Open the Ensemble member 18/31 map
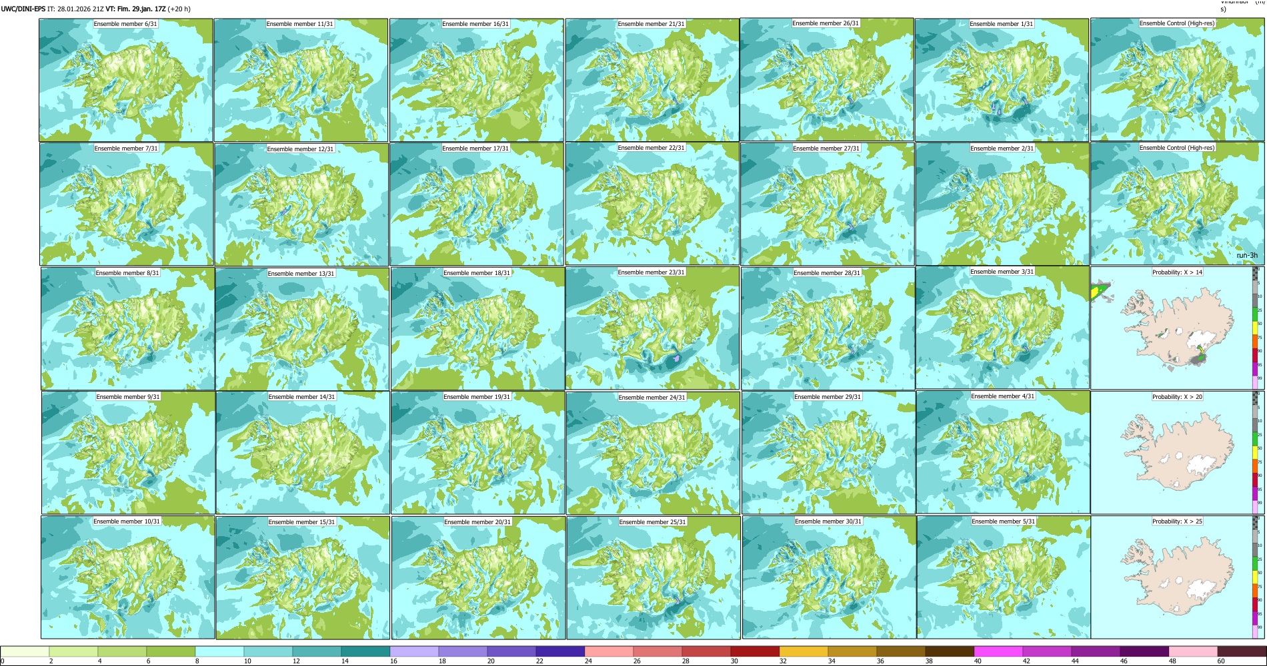Image resolution: width=1267 pixels, height=666 pixels. (477, 329)
